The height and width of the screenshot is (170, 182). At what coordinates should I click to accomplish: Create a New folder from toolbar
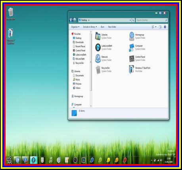coord(112,27)
